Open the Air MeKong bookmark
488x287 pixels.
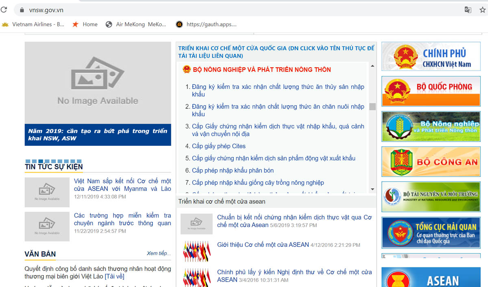click(136, 24)
